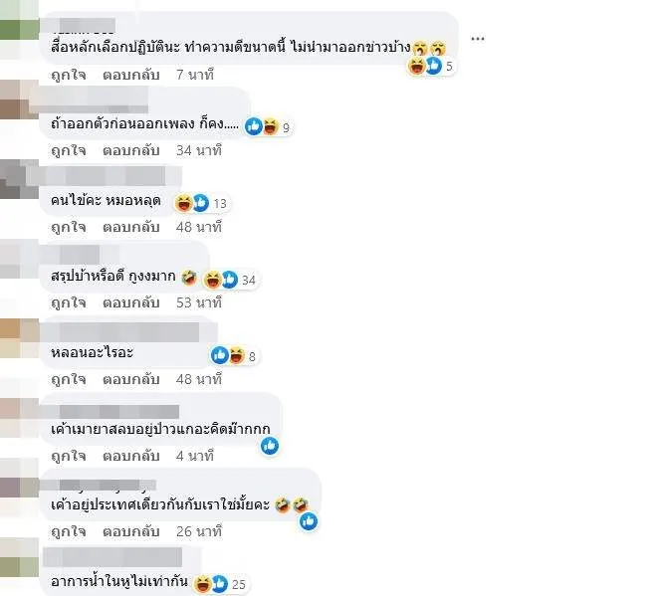Image resolution: width=663 pixels, height=596 pixels.
Task: Click ถูกใจ under the 7 นาที comment
Action: click(69, 75)
